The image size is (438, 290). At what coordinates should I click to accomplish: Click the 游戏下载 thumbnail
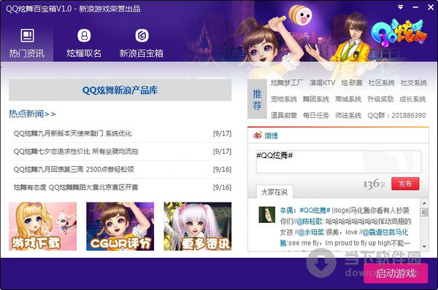(x=43, y=226)
